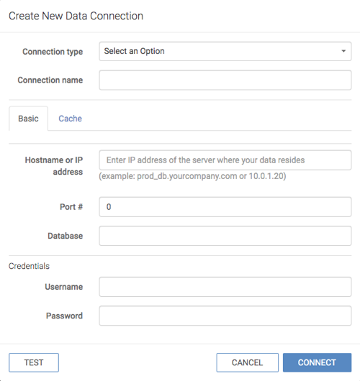
Task: Click the 'Credentials' section heading
Action: pyautogui.click(x=29, y=266)
